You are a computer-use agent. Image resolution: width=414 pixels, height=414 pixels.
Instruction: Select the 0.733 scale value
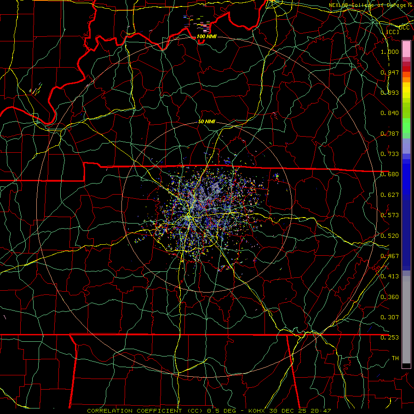(390, 154)
